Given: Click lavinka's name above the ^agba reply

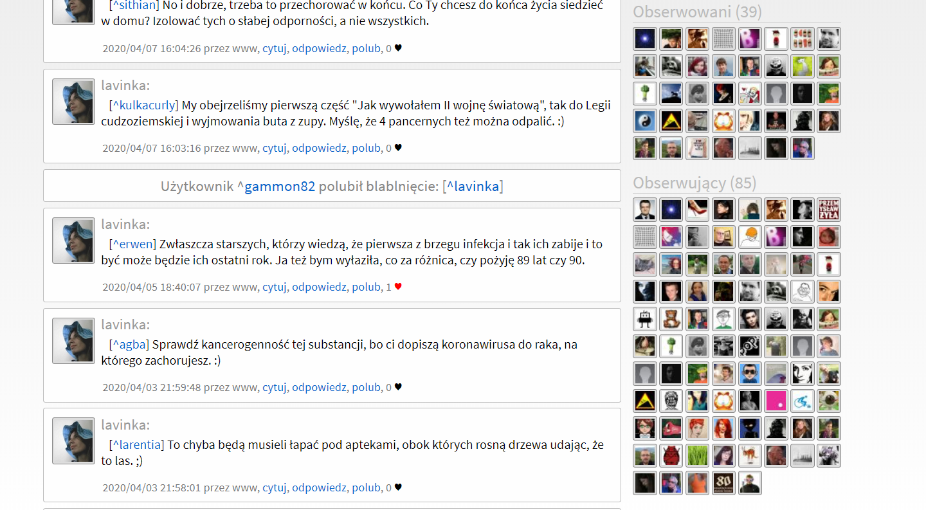Looking at the screenshot, I should (x=125, y=324).
